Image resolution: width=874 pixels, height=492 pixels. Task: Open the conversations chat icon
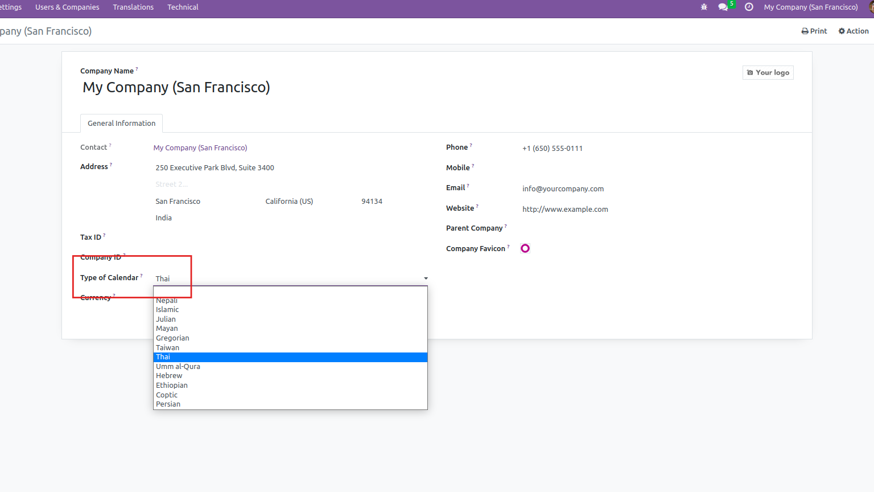tap(723, 7)
